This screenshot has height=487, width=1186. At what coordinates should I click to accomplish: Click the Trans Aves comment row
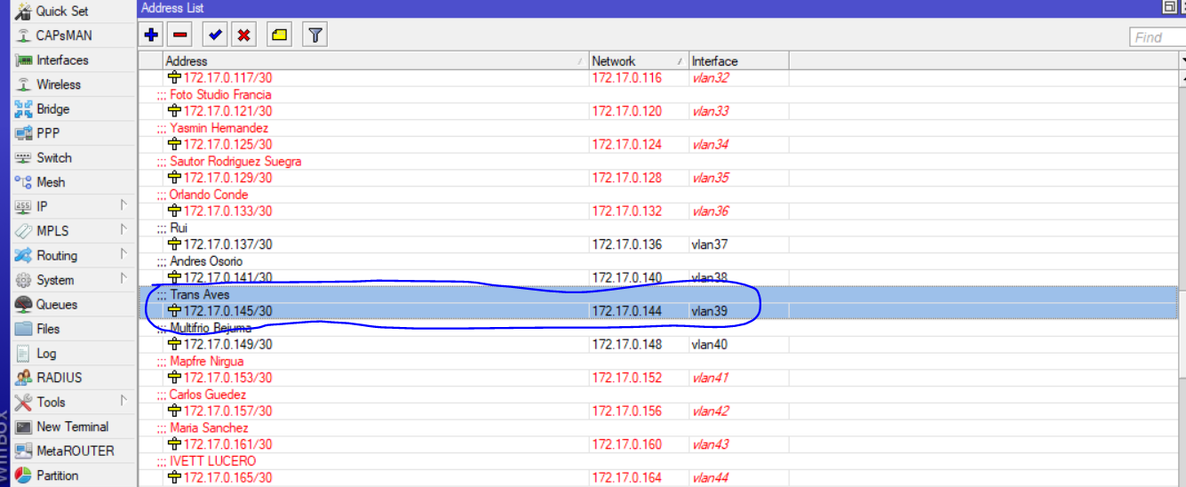pyautogui.click(x=658, y=294)
